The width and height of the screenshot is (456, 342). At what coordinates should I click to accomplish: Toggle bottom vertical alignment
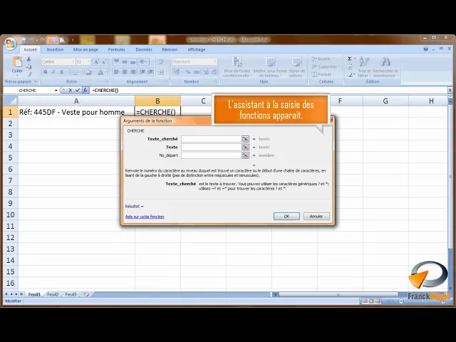(133, 62)
